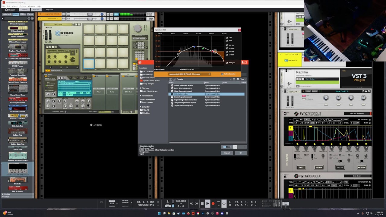
Task: Toggle the loop button in transport
Action: [224, 203]
